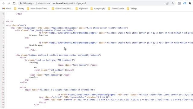Open the Composição bookmarks folder
The width and height of the screenshot is (193, 109).
[x=98, y=8]
